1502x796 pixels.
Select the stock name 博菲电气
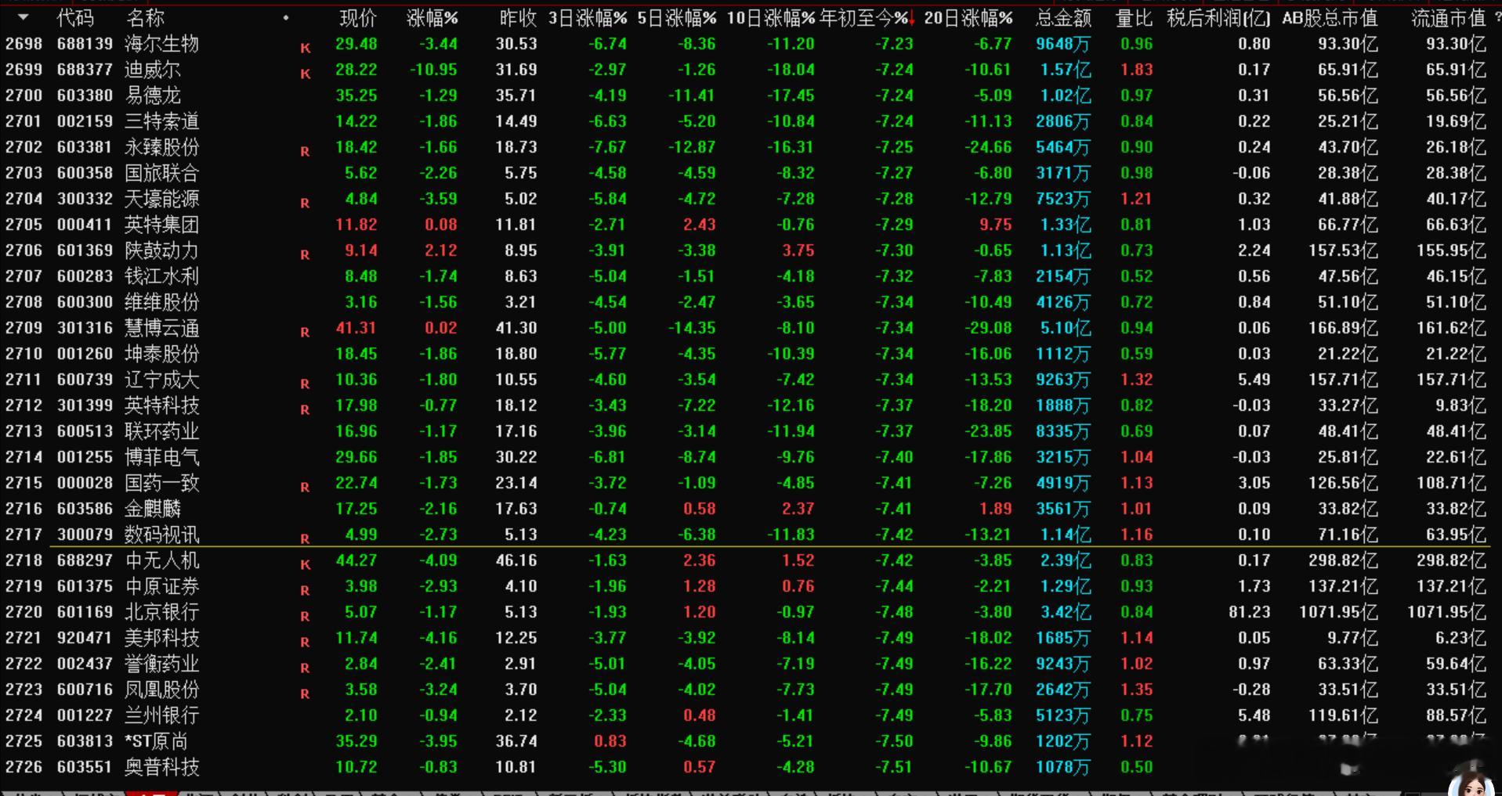tap(162, 457)
